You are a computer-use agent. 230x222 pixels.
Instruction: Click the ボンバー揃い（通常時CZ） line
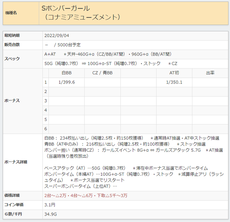pos(133,150)
